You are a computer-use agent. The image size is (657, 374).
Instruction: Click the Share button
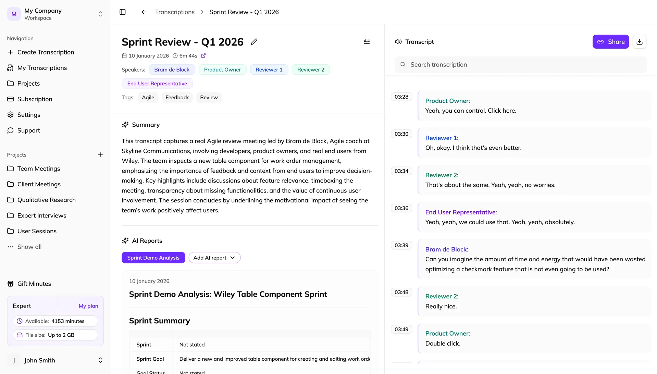coord(610,41)
